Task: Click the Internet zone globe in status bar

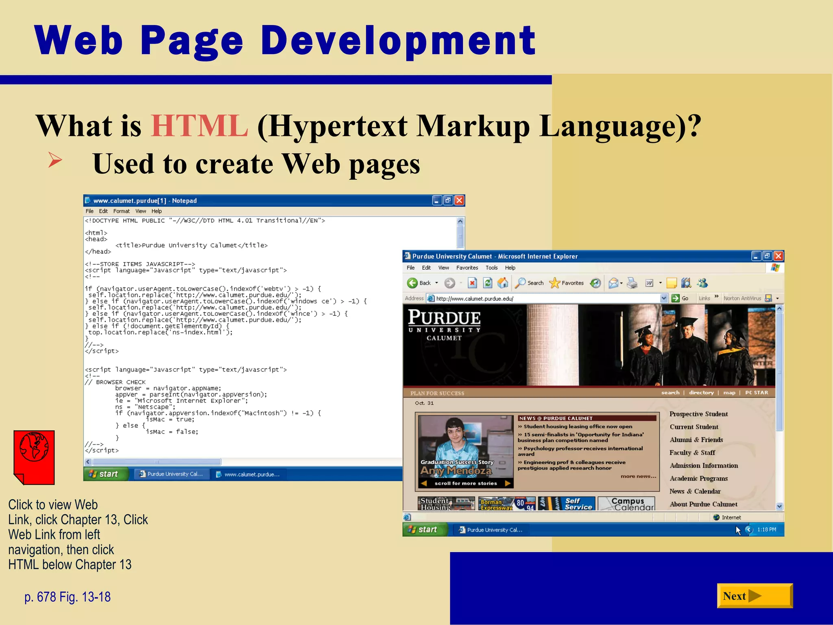Action: click(x=717, y=517)
